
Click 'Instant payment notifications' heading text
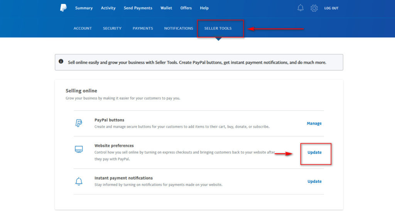point(123,178)
